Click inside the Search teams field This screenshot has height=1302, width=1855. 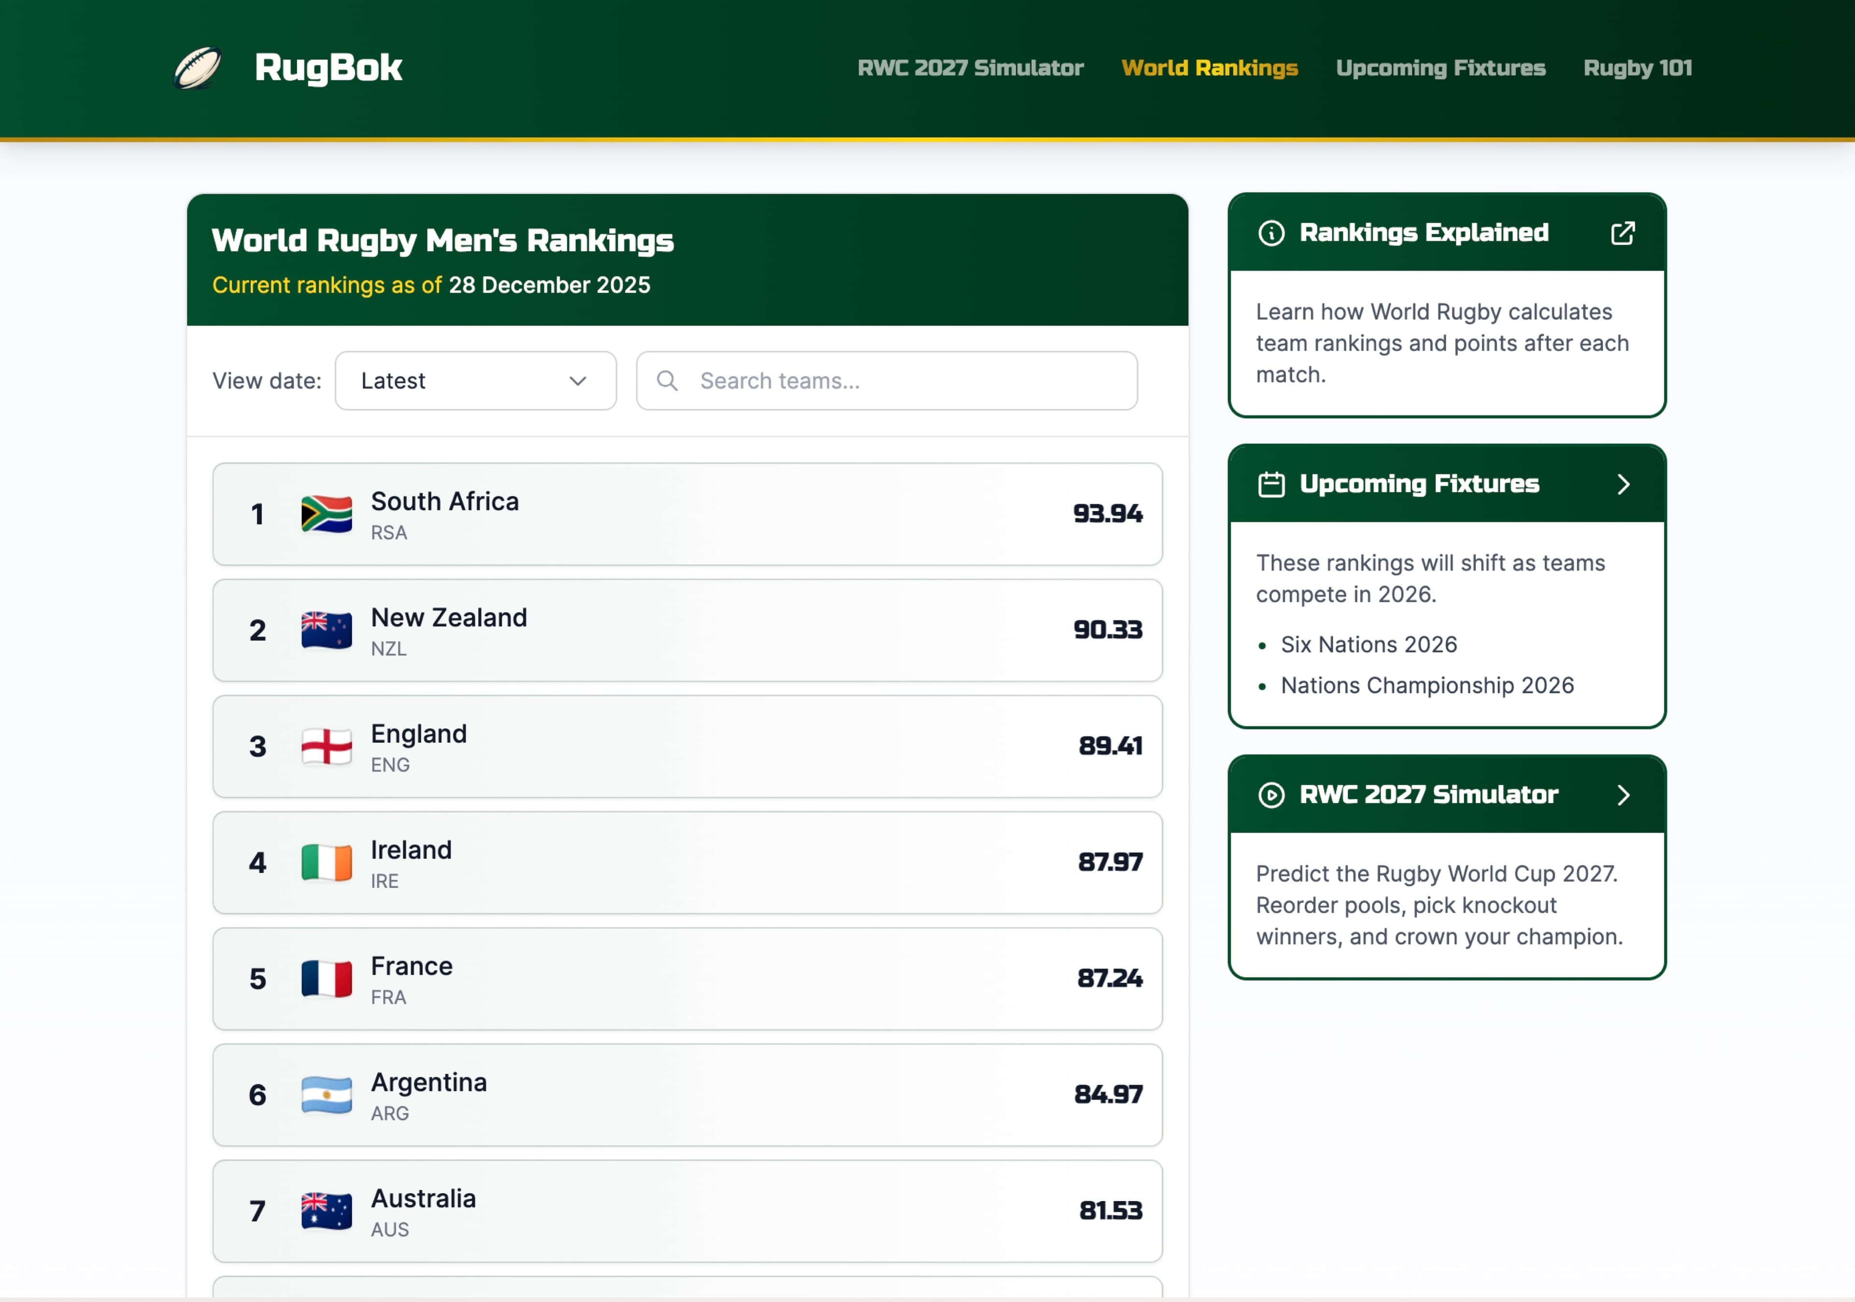889,381
